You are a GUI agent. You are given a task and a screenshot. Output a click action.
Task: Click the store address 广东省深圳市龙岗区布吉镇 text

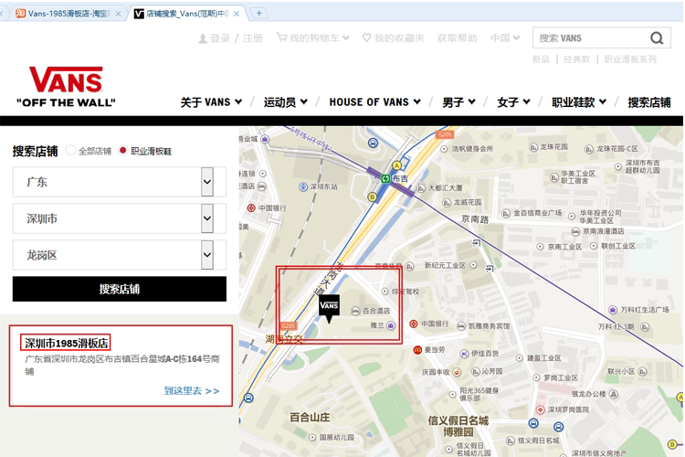click(121, 365)
